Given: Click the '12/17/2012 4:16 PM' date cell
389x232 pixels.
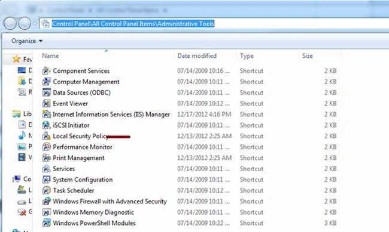Looking at the screenshot, I should pyautogui.click(x=204, y=115).
